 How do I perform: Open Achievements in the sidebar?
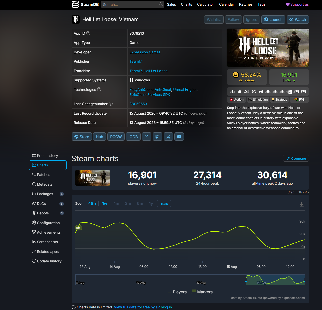point(48,232)
